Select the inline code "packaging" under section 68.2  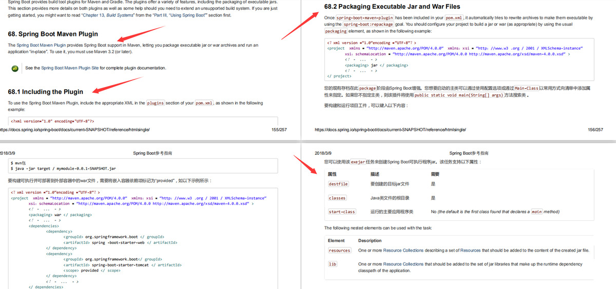[x=336, y=31]
